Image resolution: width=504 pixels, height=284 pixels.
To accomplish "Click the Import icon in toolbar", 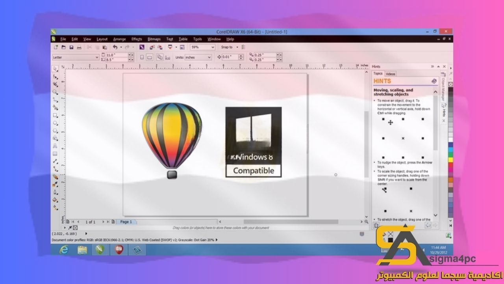I will [x=152, y=47].
